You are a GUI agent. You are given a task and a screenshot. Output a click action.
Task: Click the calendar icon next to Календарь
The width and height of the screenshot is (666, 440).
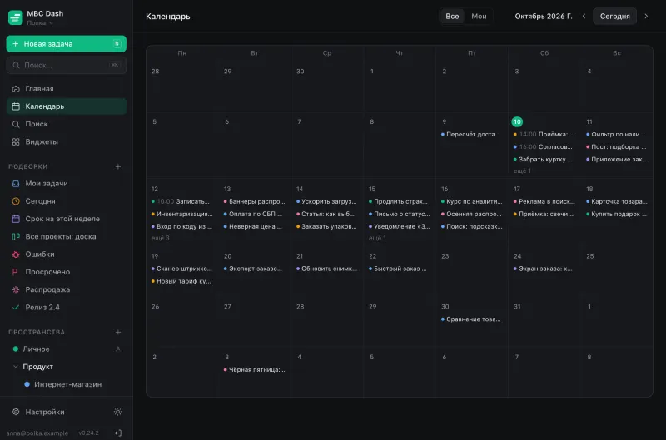16,106
